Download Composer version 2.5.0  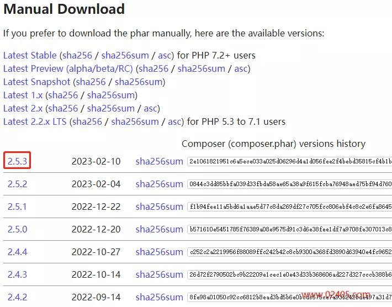click(x=17, y=229)
